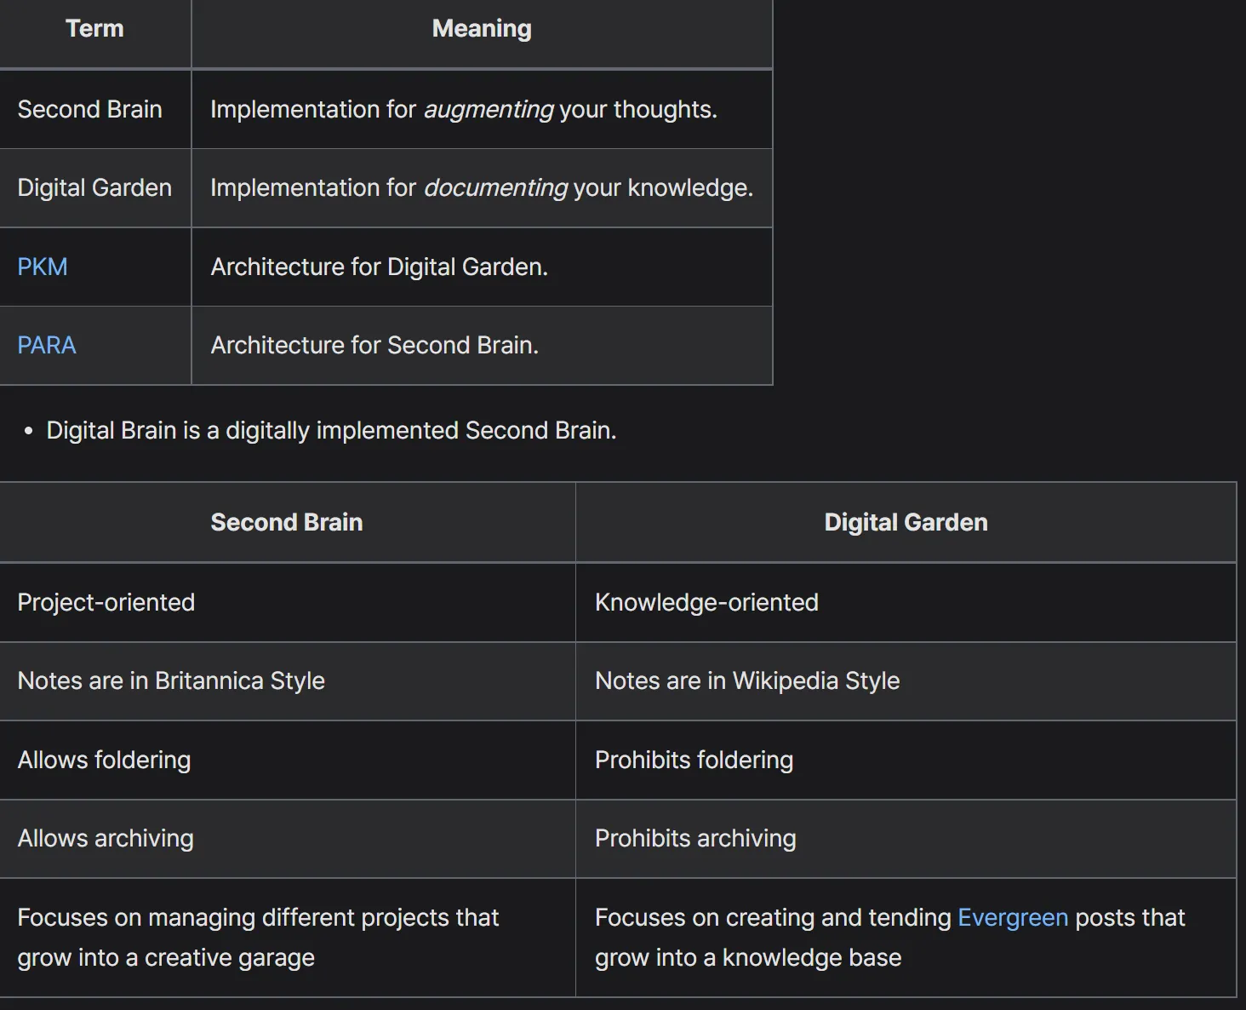Screen dimensions: 1246x1010
Task: Click the Second Brain term cell
Action: (89, 109)
